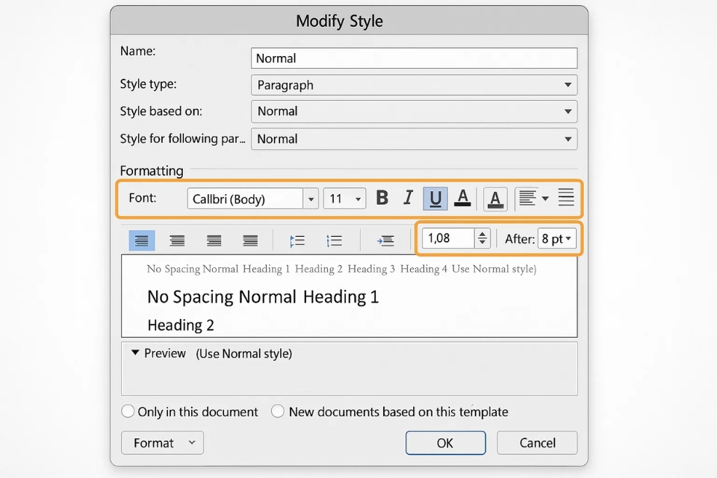Toggle bold formatting
The width and height of the screenshot is (717, 478).
(x=382, y=198)
